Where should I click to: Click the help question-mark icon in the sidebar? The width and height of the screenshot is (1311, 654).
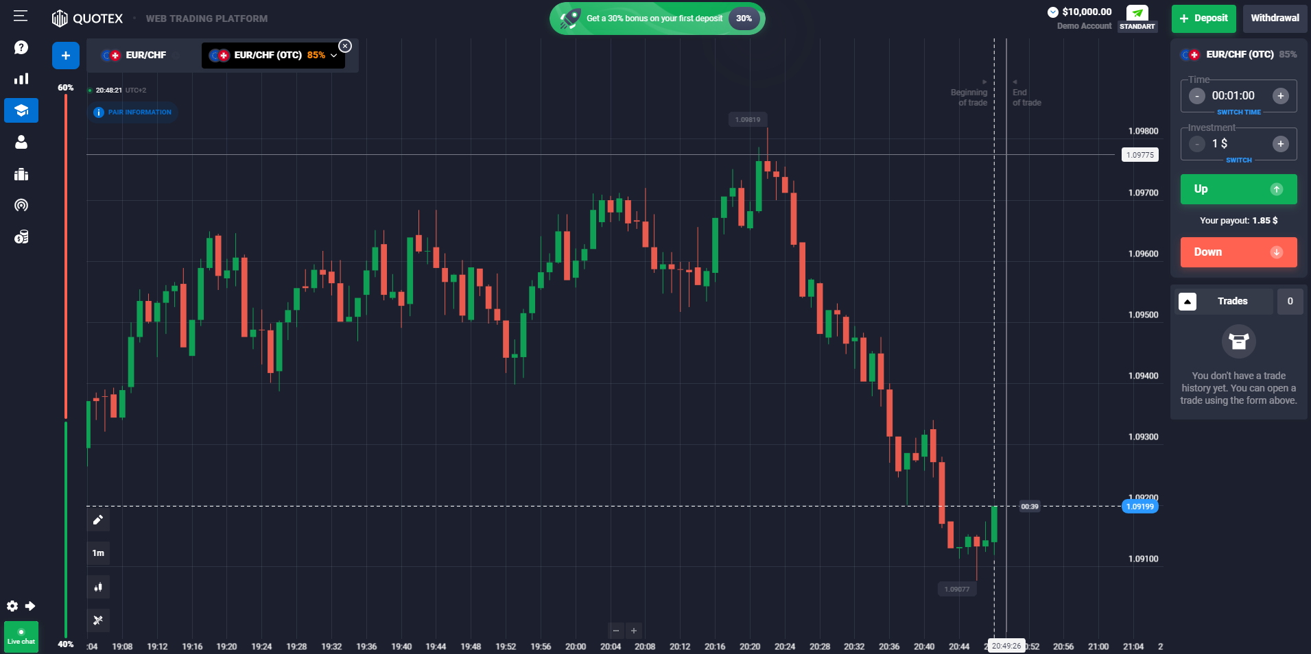click(21, 47)
